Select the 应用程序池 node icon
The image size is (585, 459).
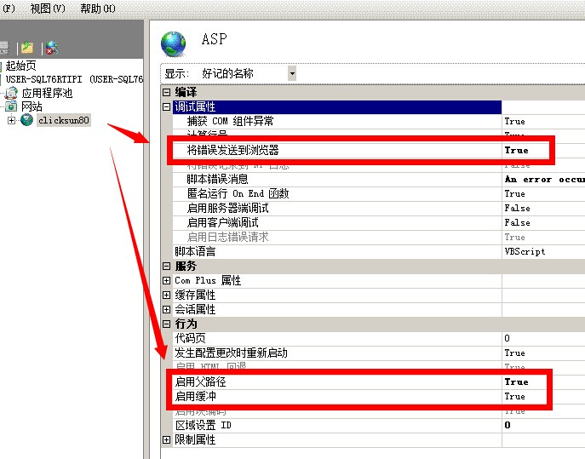12,93
